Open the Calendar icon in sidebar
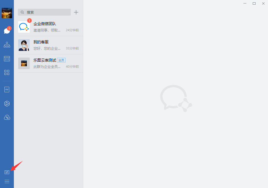 (7, 59)
